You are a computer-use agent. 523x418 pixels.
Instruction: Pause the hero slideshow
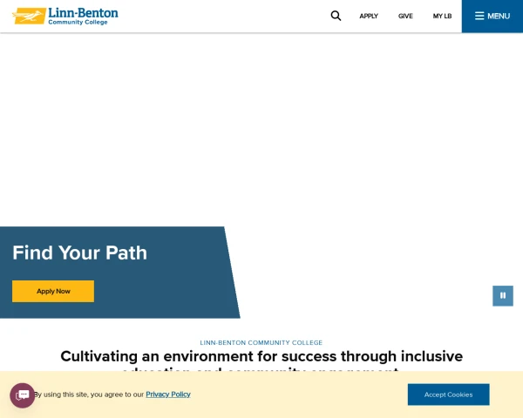(x=503, y=296)
